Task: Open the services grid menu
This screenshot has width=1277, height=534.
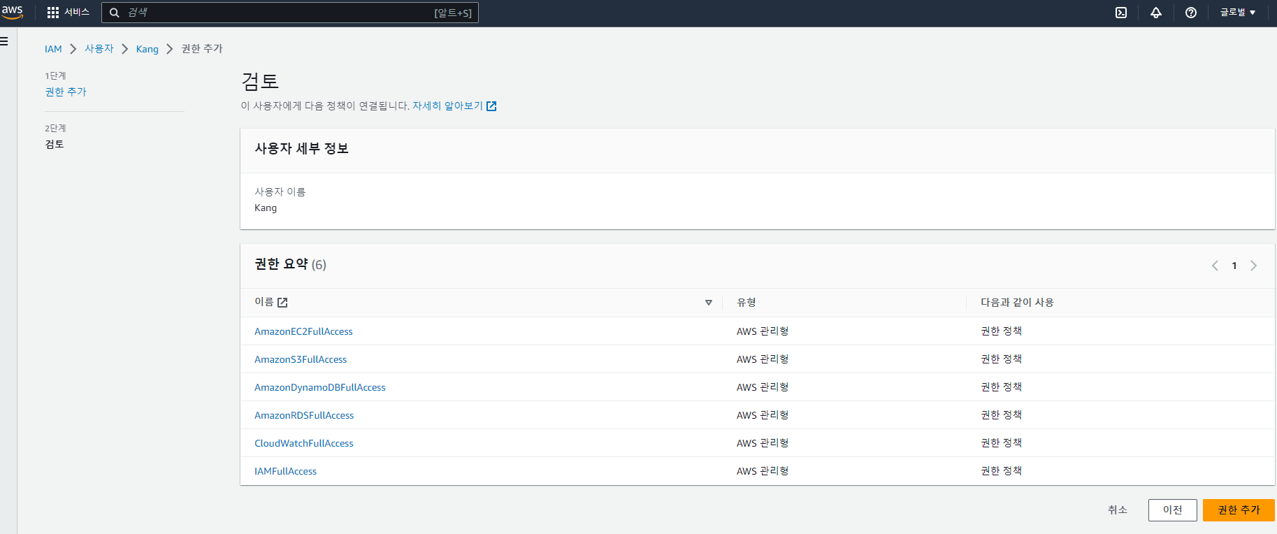Action: (52, 13)
